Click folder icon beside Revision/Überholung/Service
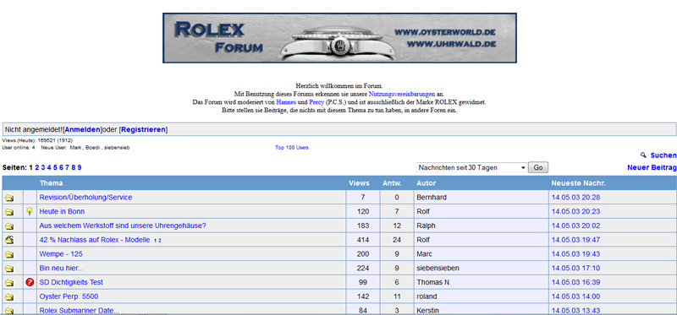677x315 pixels. [9, 198]
